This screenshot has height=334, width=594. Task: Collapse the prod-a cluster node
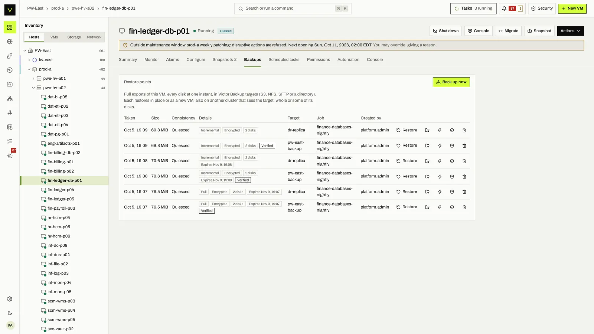[x=29, y=69]
